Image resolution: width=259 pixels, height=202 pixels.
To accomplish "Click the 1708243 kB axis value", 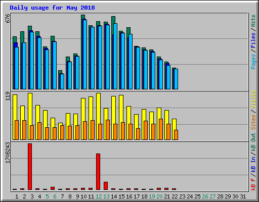I will click(x=8, y=153).
